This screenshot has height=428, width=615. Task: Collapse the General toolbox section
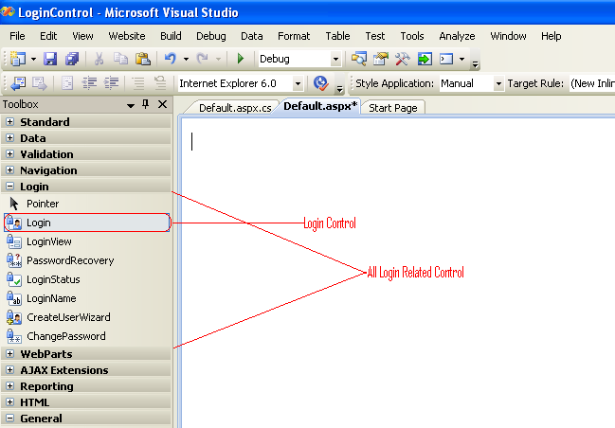(x=10, y=419)
